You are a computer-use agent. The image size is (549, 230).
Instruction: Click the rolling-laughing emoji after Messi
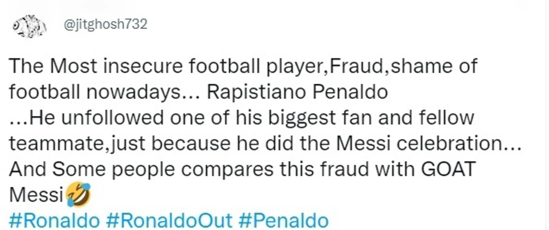tap(78, 195)
